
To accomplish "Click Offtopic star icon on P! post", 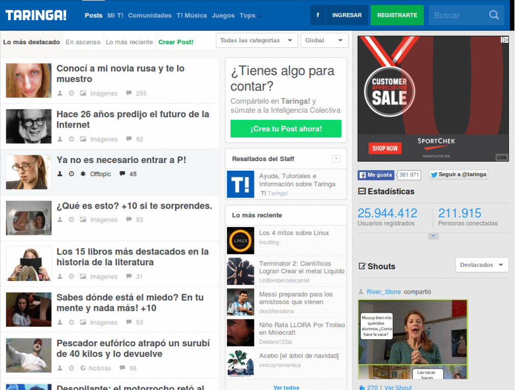I will click(x=83, y=174).
